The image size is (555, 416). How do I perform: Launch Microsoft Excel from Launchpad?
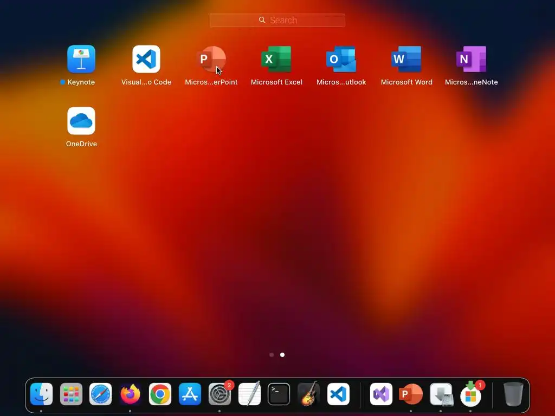276,59
